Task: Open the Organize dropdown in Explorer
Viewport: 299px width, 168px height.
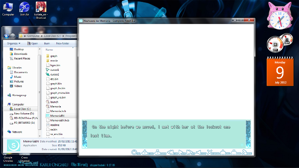Action: click(13, 44)
